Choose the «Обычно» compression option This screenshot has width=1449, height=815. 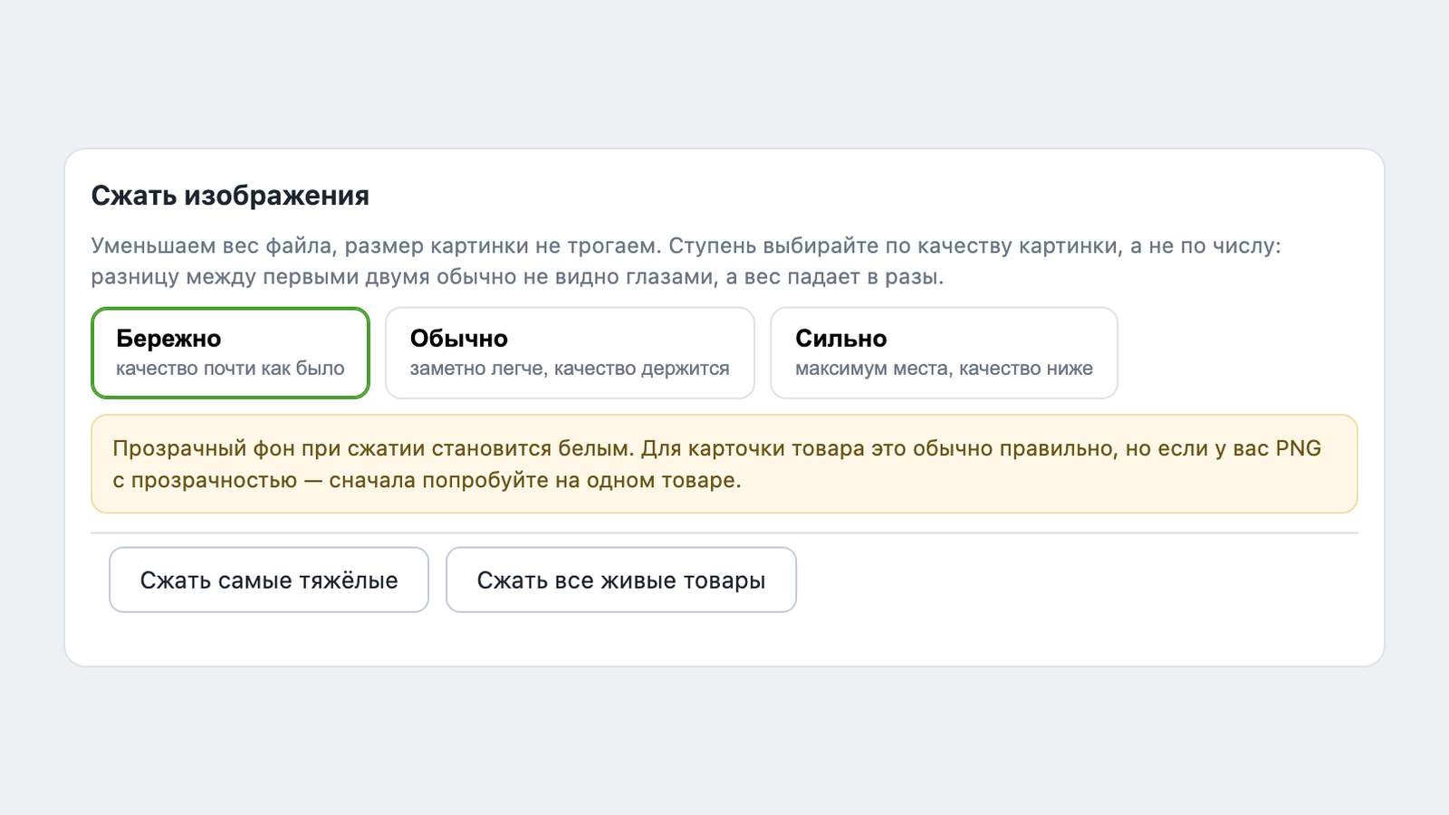coord(570,353)
